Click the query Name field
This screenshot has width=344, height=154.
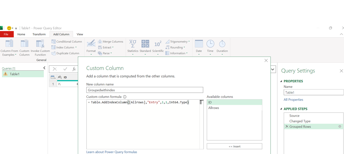tap(313, 92)
